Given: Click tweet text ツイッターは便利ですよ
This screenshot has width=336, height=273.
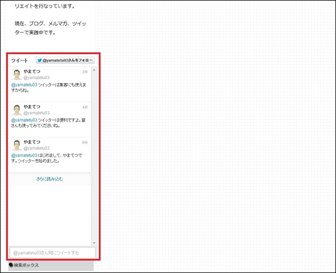Looking at the screenshot, I should tap(48, 123).
